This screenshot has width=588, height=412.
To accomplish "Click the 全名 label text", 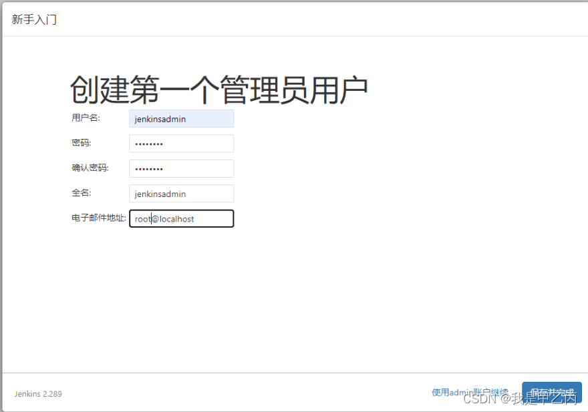I will pyautogui.click(x=82, y=193).
